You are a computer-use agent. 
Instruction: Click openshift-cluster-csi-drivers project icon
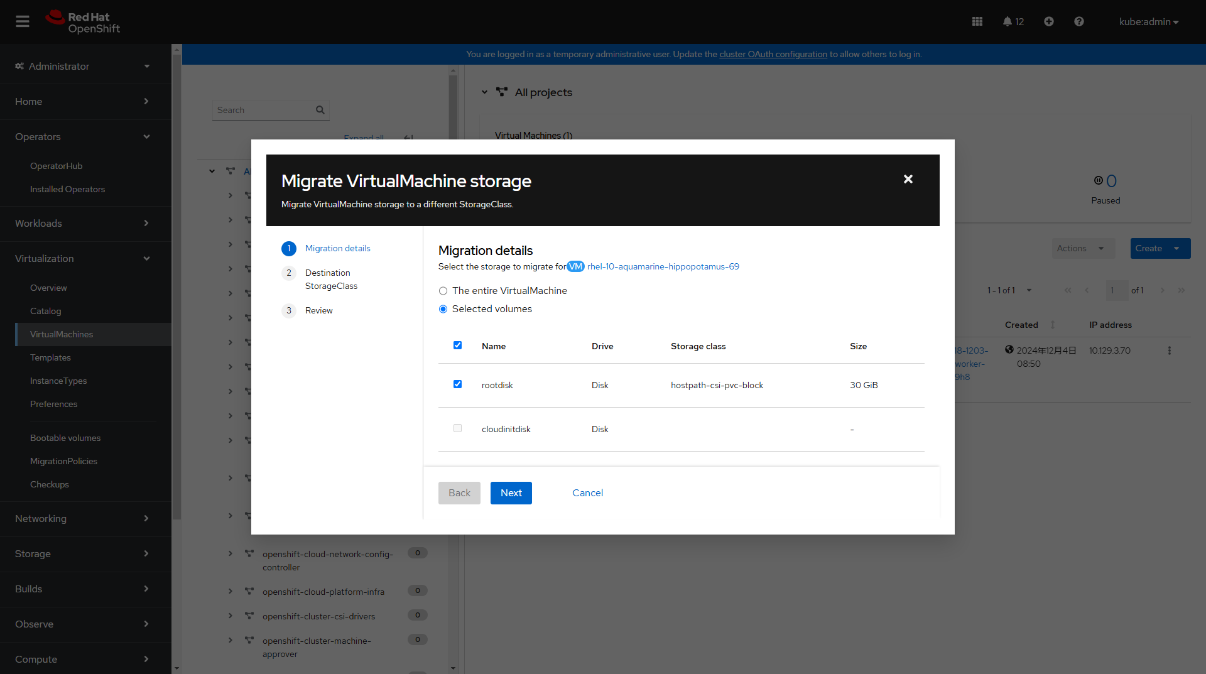[249, 616]
